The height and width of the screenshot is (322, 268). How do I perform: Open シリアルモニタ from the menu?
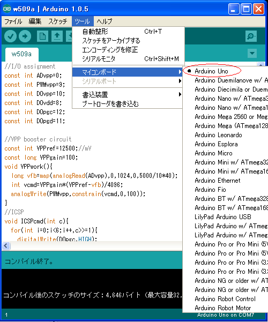point(128,59)
